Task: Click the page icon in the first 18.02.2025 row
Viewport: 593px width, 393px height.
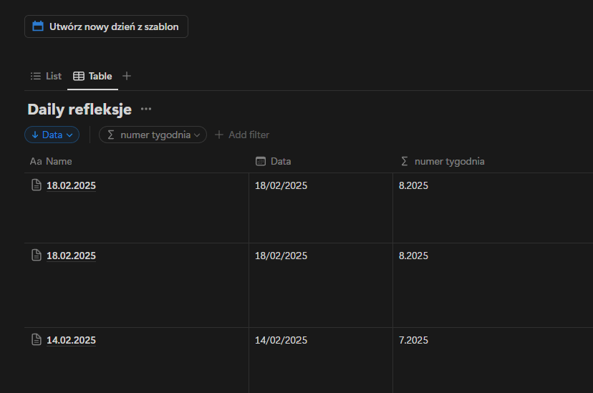Action: point(37,185)
